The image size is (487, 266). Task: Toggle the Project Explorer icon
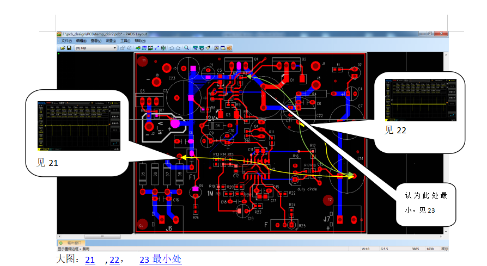pos(223,48)
